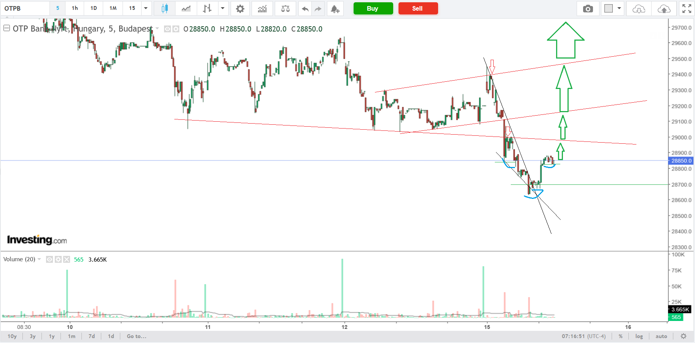Screen dimensions: 695x343
Task: Toggle fullscreen chart mode
Action: pos(687,8)
